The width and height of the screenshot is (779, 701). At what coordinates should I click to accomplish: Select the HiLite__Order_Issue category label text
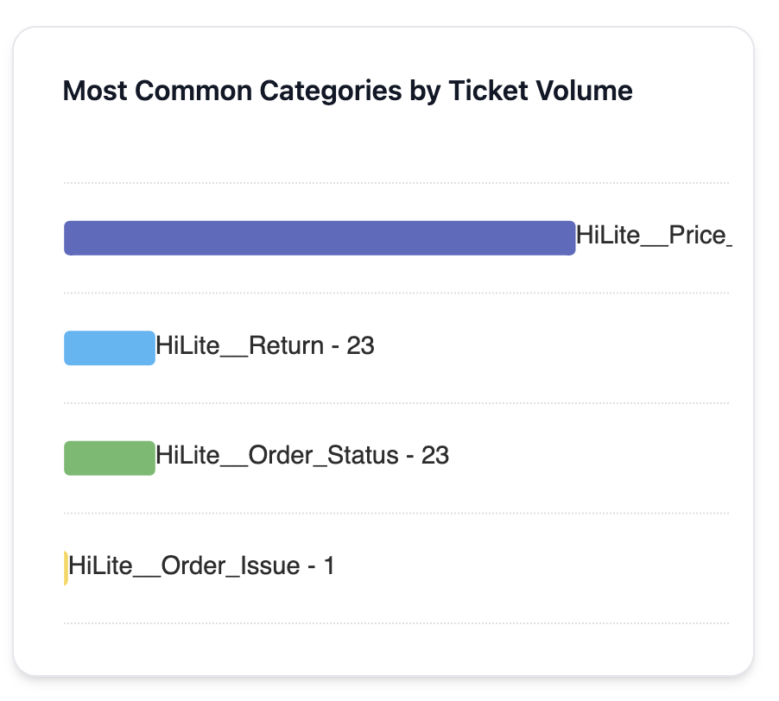[184, 566]
